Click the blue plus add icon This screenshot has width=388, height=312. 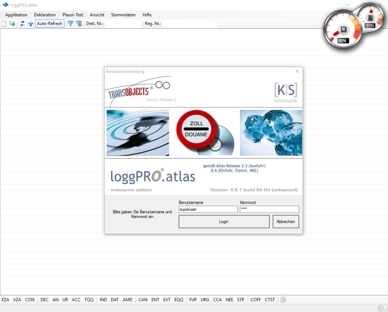coord(31,23)
